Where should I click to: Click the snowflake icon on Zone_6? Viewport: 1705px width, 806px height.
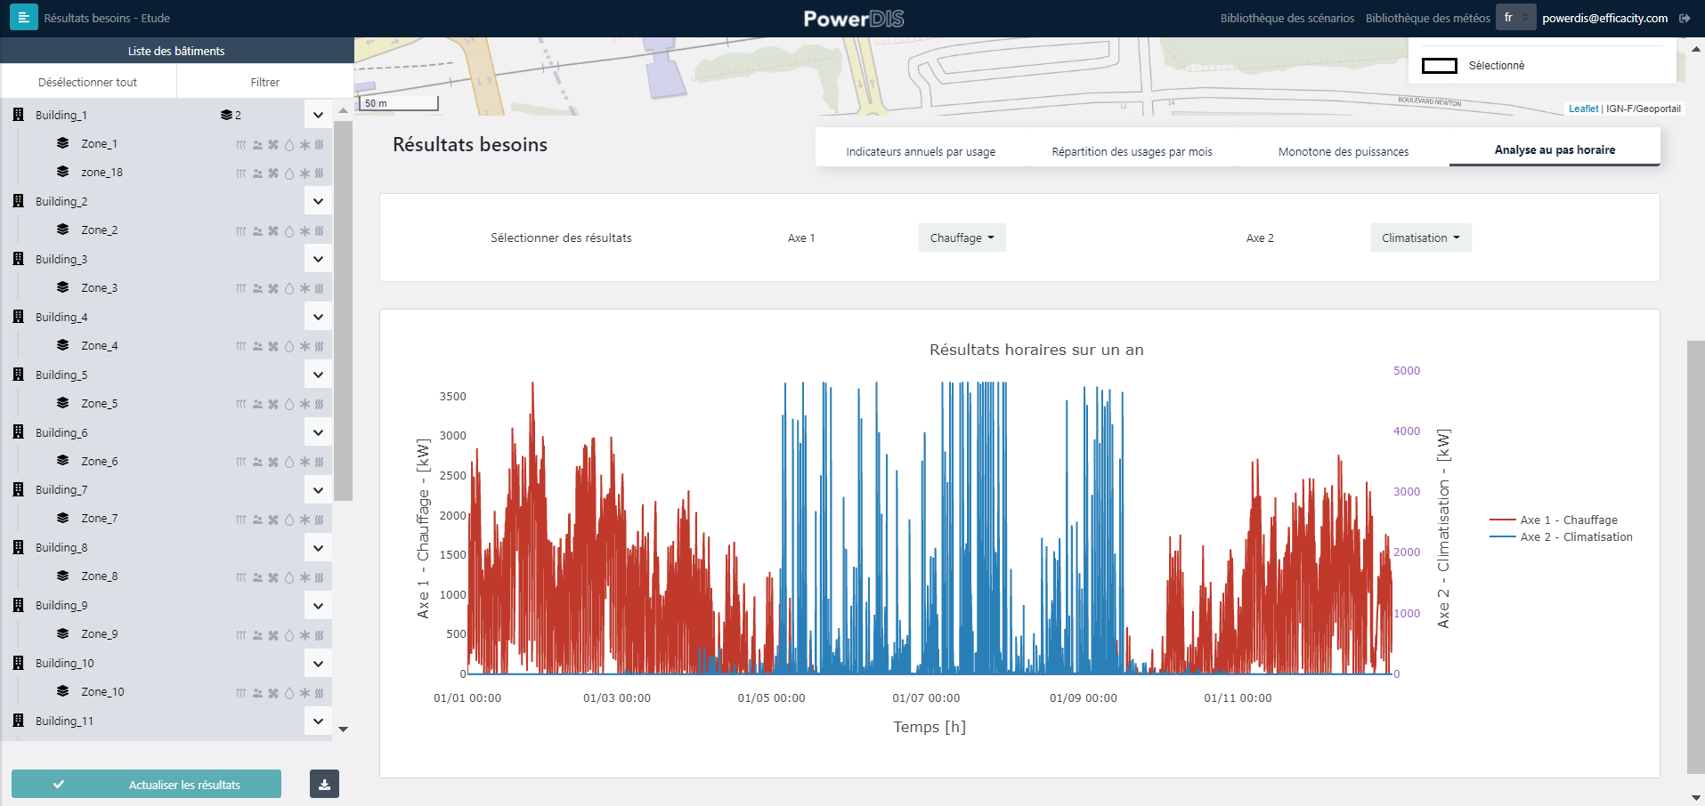point(304,462)
